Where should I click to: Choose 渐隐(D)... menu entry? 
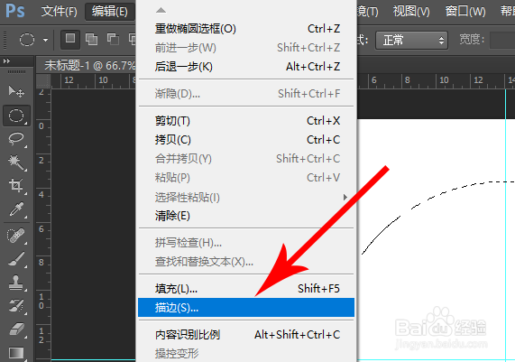pyautogui.click(x=246, y=94)
